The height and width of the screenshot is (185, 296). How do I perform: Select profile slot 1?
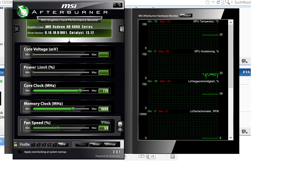(33, 144)
